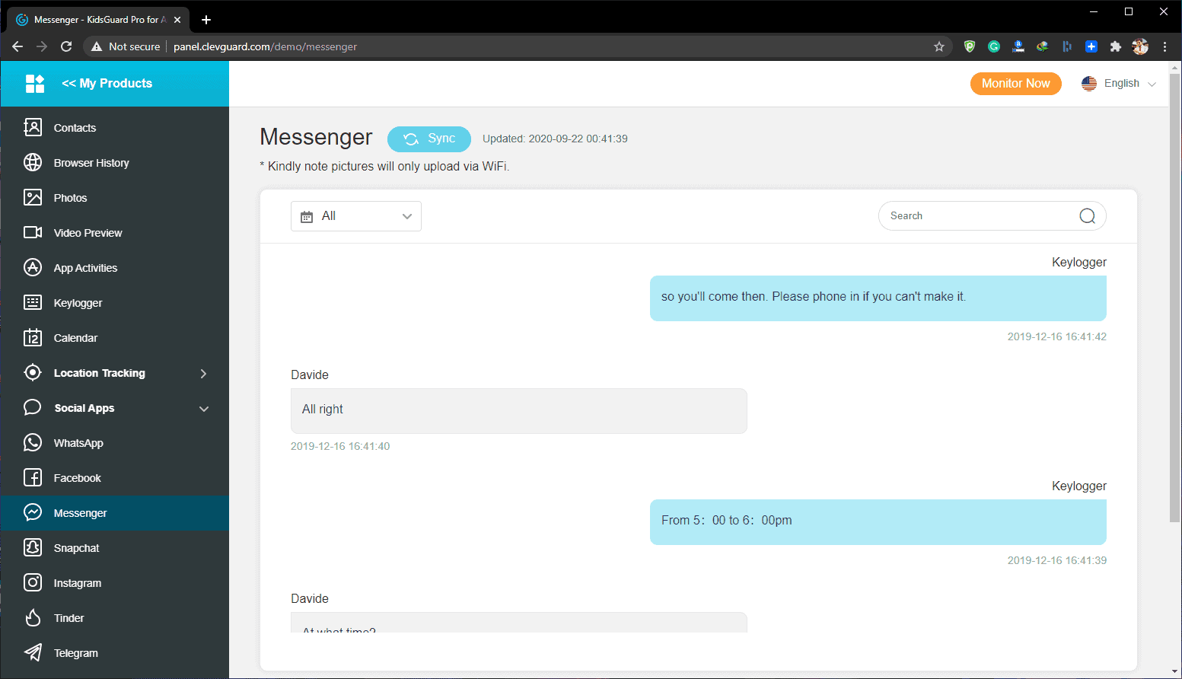Switch to the Facebook menu item
Image resolution: width=1182 pixels, height=679 pixels.
(76, 477)
